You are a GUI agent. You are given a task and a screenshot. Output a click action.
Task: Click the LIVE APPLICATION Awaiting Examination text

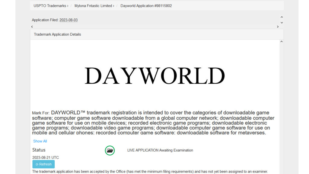(x=160, y=150)
